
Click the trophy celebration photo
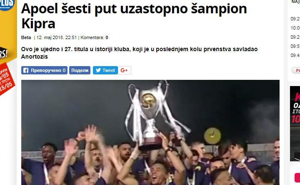[x=150, y=132]
